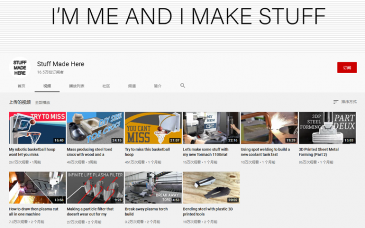
Task: Click the Stuff Made Here channel avatar
Action: tap(20, 68)
